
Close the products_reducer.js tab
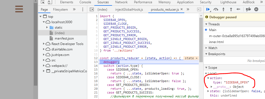[182, 10]
